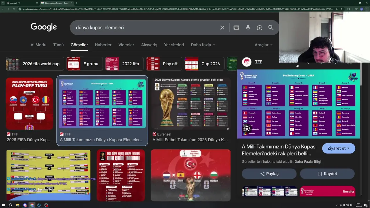Open the Play-Off Turu image result
This screenshot has height=208, width=370.
[29, 103]
